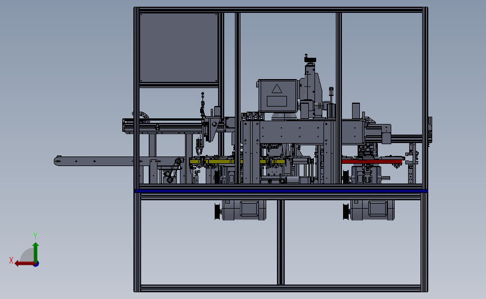Select the rectangular label plate below the warning triangle

[x=277, y=101]
